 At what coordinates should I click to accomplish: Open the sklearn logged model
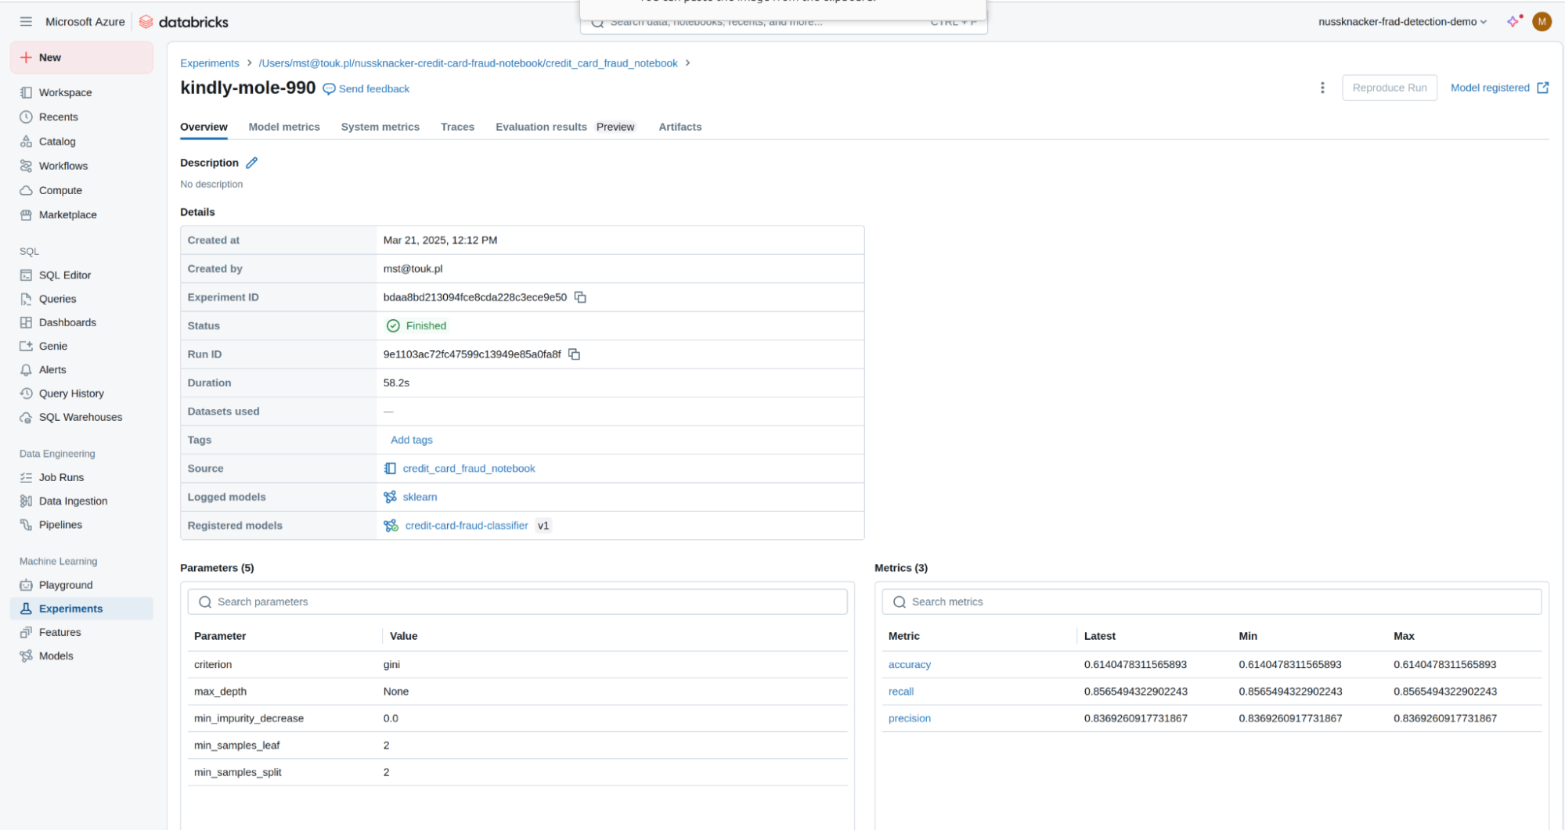coord(420,497)
